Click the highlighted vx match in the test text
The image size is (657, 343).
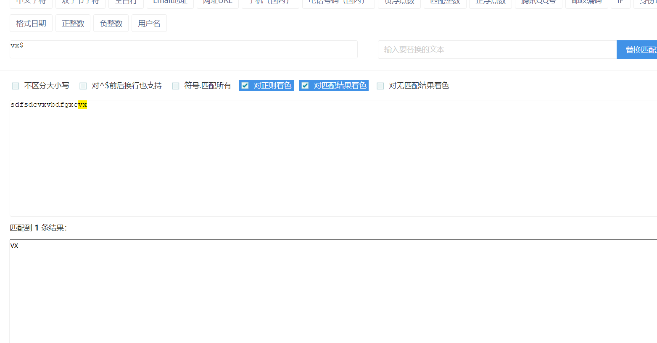coord(82,105)
